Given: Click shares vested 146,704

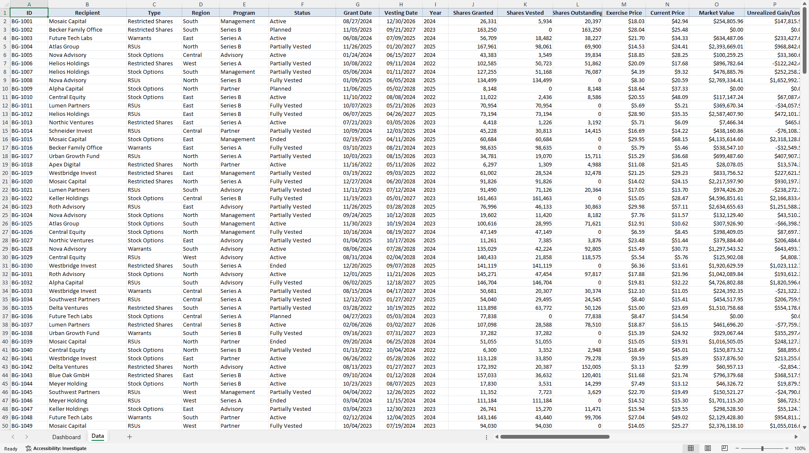Looking at the screenshot, I should point(525,282).
